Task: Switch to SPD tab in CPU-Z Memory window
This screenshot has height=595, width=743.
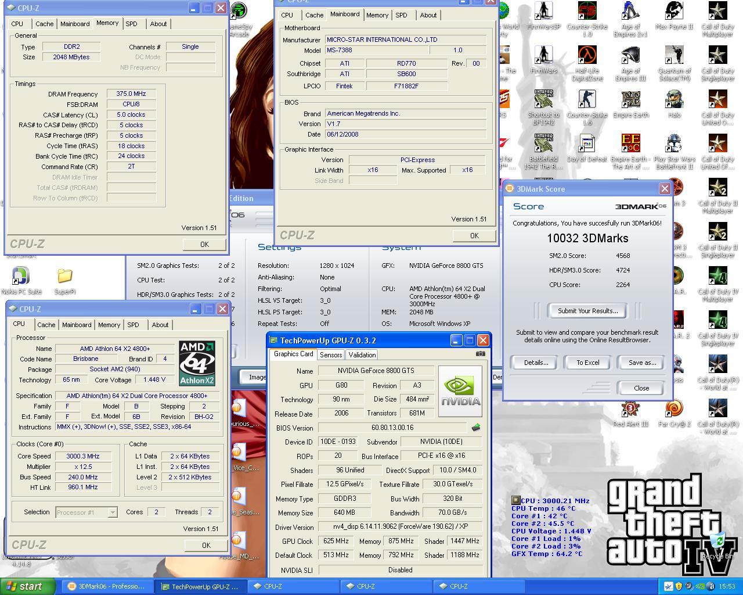Action: coord(132,24)
